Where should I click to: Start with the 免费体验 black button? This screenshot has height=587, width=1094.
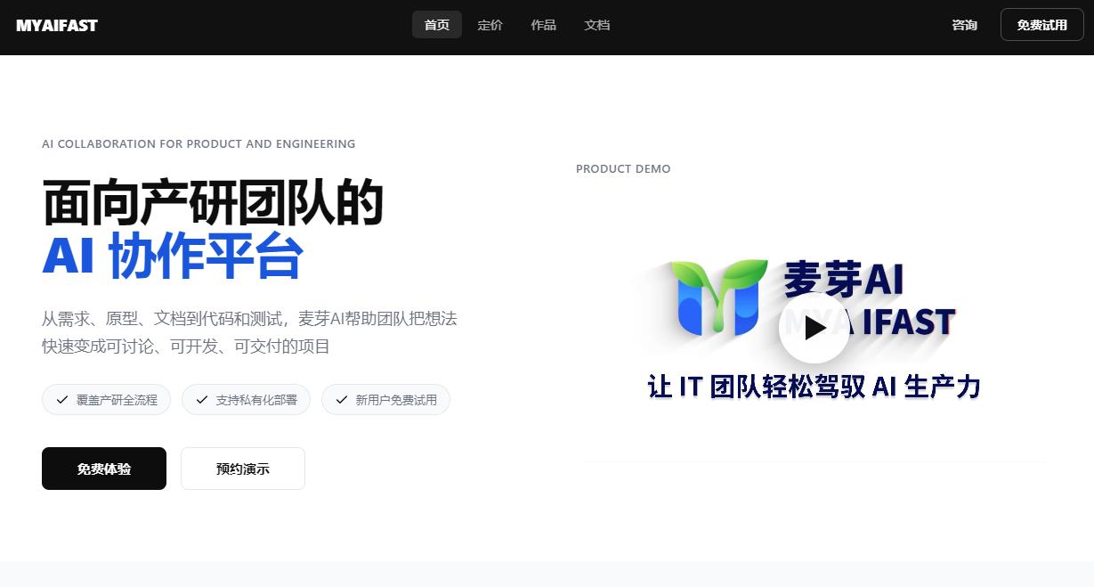coord(104,469)
